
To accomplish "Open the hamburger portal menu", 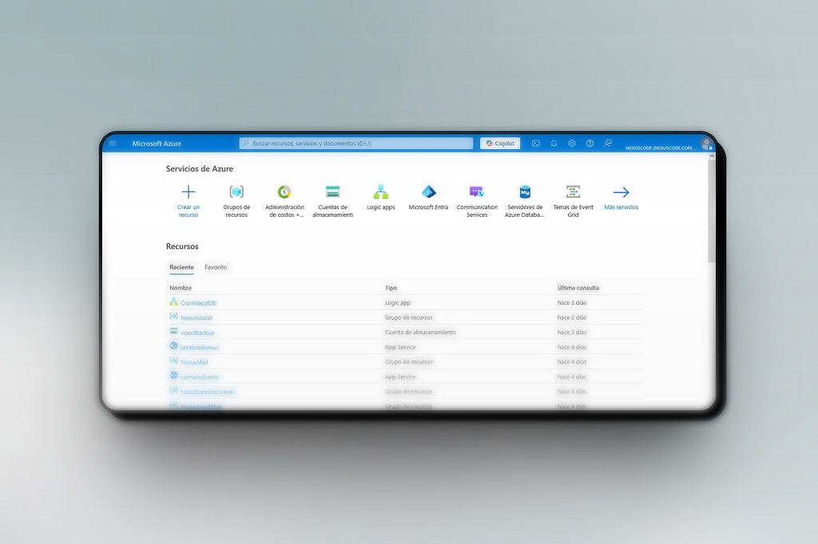I will pyautogui.click(x=113, y=144).
